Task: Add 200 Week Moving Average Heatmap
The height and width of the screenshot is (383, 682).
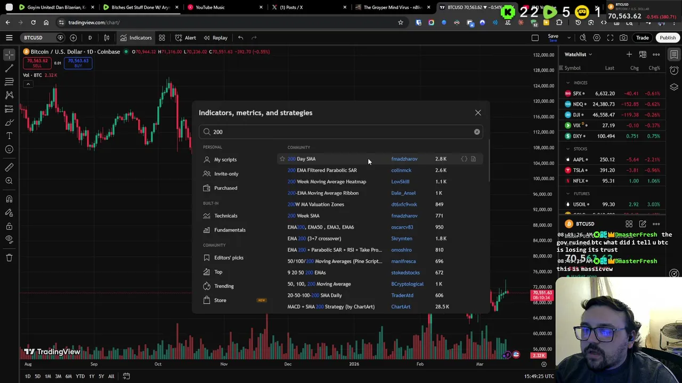Action: (x=327, y=182)
